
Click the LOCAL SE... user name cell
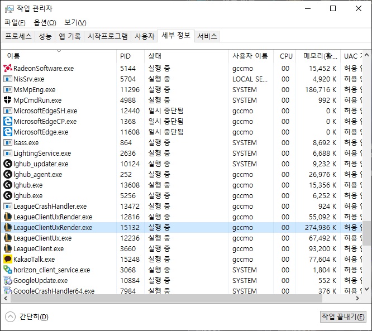[x=250, y=79]
